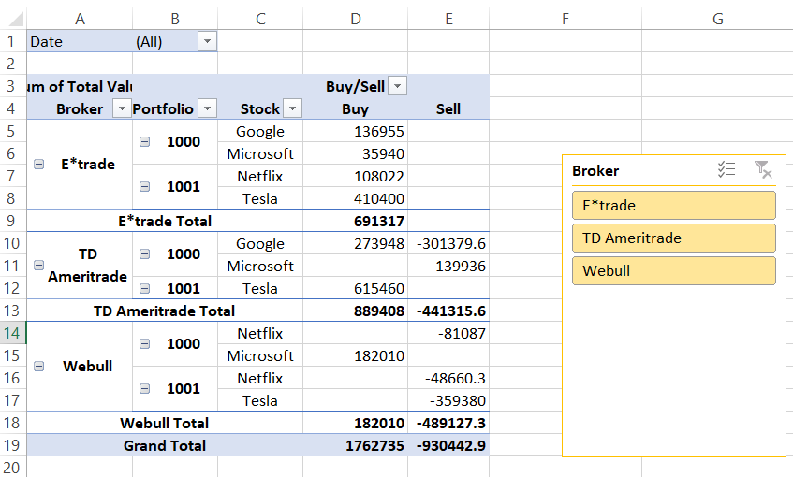Image resolution: width=793 pixels, height=477 pixels.
Task: Open the Date (All) filter dropdown
Action: pos(207,41)
